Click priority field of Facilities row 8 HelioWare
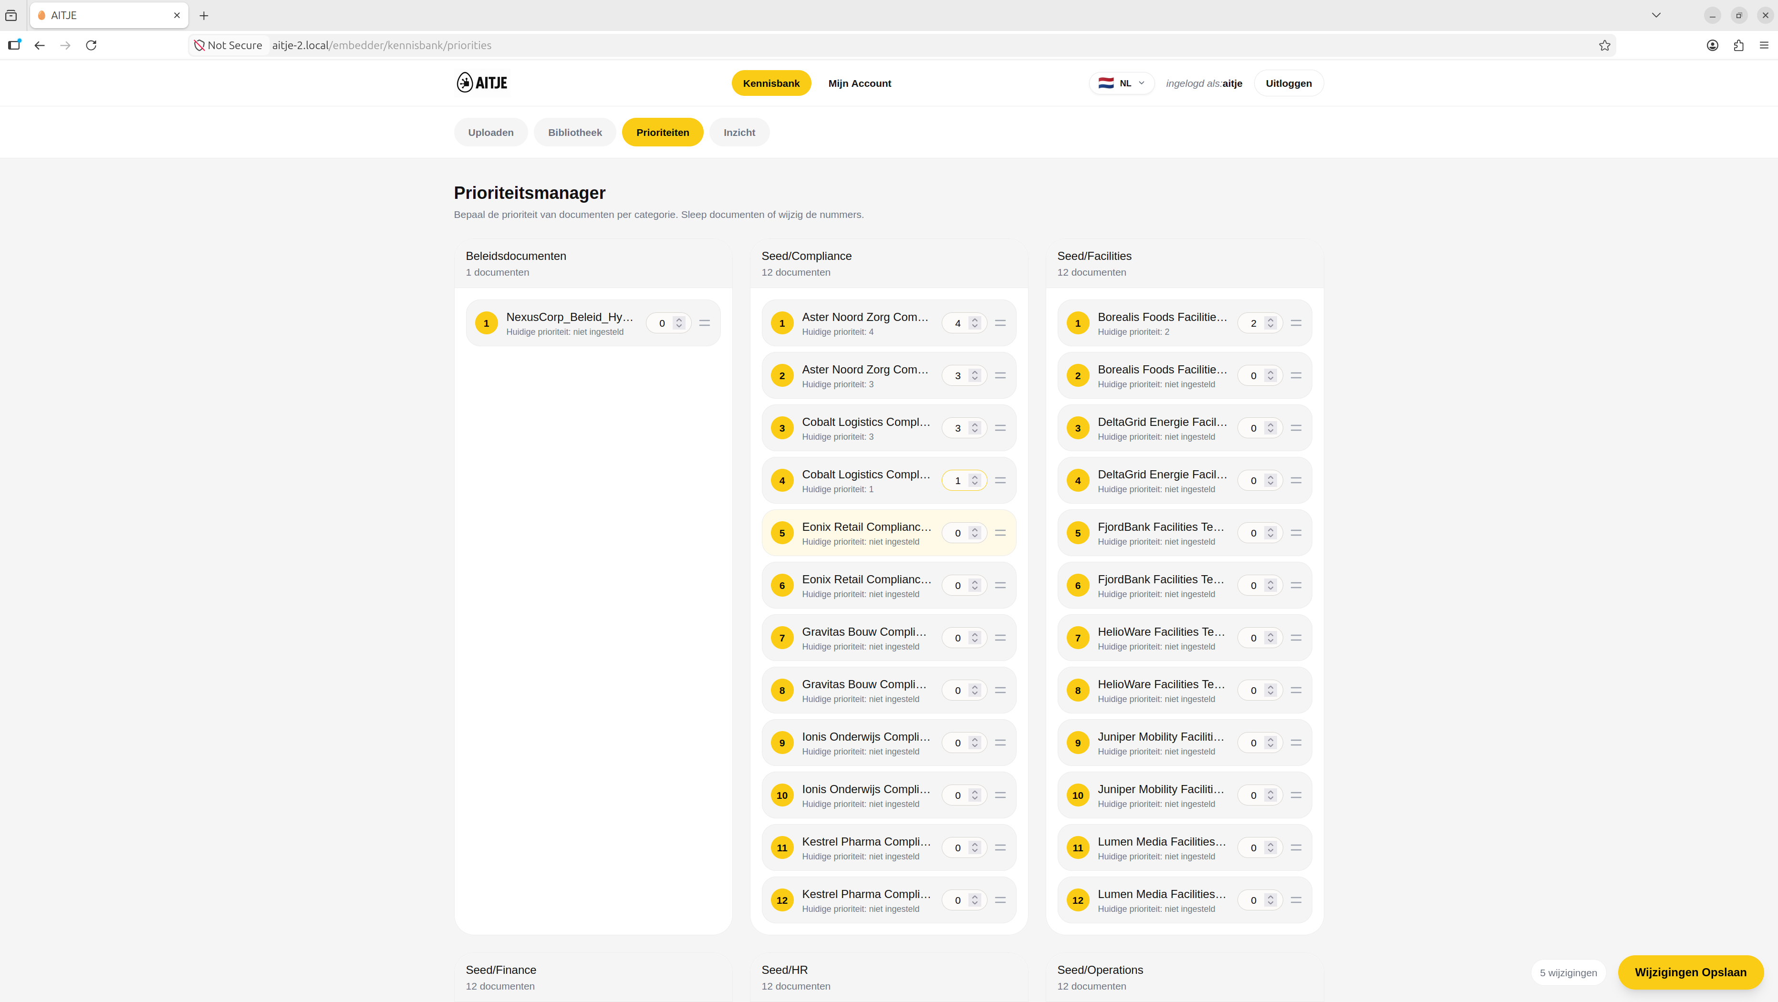The width and height of the screenshot is (1778, 1002). [x=1259, y=690]
